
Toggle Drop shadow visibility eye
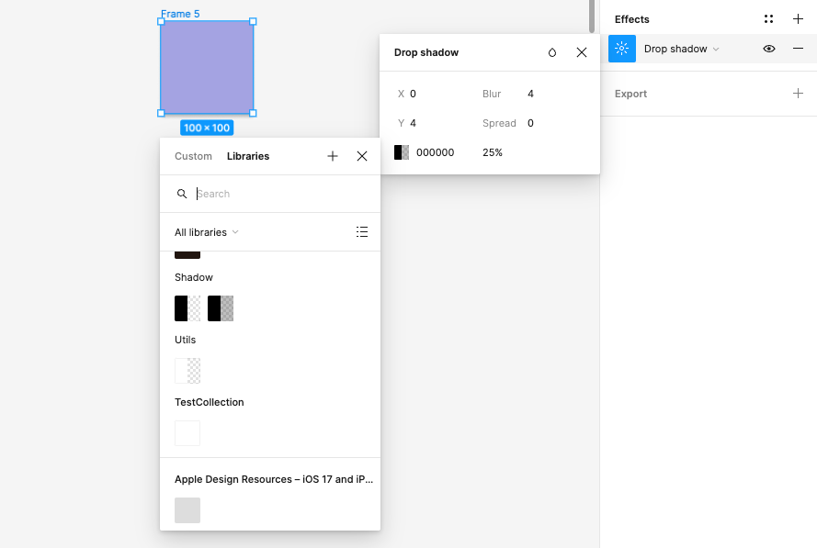(x=769, y=49)
